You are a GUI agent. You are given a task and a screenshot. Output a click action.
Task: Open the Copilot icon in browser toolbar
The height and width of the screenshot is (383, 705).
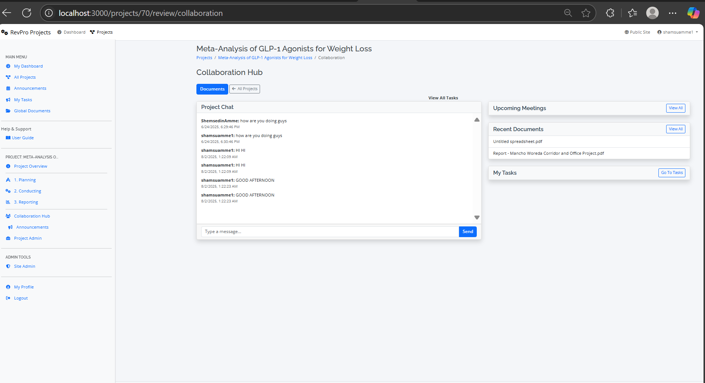693,13
